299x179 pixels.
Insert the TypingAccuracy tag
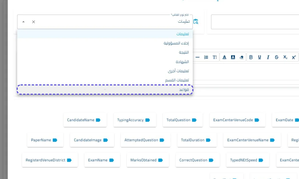135,120
